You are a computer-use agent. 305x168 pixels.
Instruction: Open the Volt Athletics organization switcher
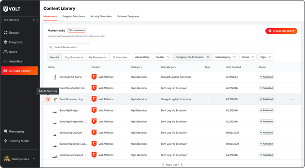click(19, 20)
